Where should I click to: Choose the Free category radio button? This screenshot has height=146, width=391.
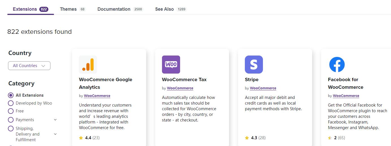point(11,111)
